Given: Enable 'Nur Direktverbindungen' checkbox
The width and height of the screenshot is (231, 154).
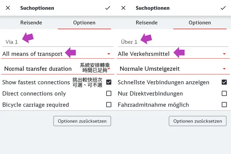Looking at the screenshot, I should [224, 93].
